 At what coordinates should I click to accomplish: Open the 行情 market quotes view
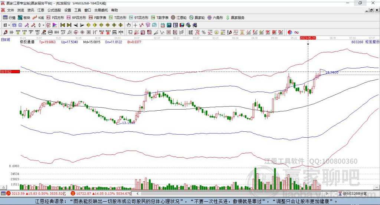[x=9, y=18]
